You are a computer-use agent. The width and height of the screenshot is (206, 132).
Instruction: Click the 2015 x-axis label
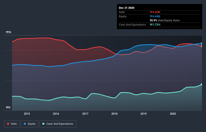[x=27, y=114]
